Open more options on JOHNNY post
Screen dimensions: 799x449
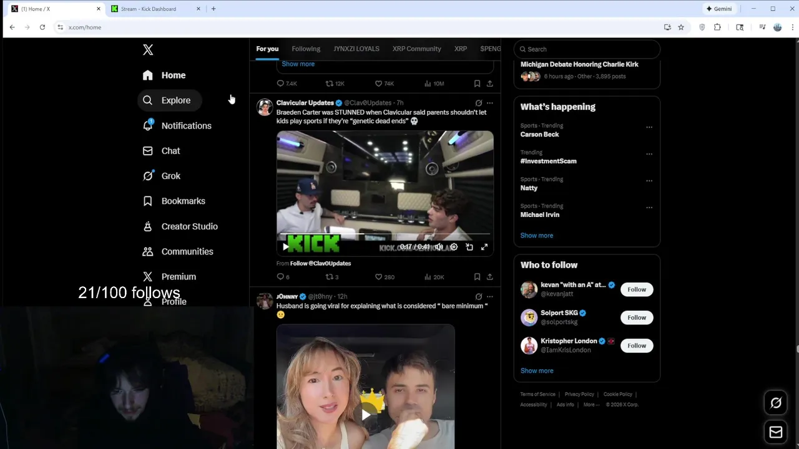point(489,297)
